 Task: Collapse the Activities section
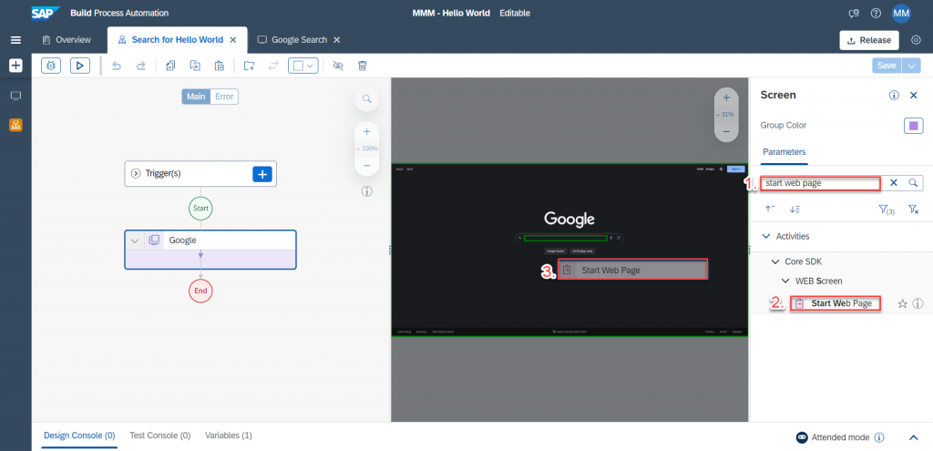(765, 236)
